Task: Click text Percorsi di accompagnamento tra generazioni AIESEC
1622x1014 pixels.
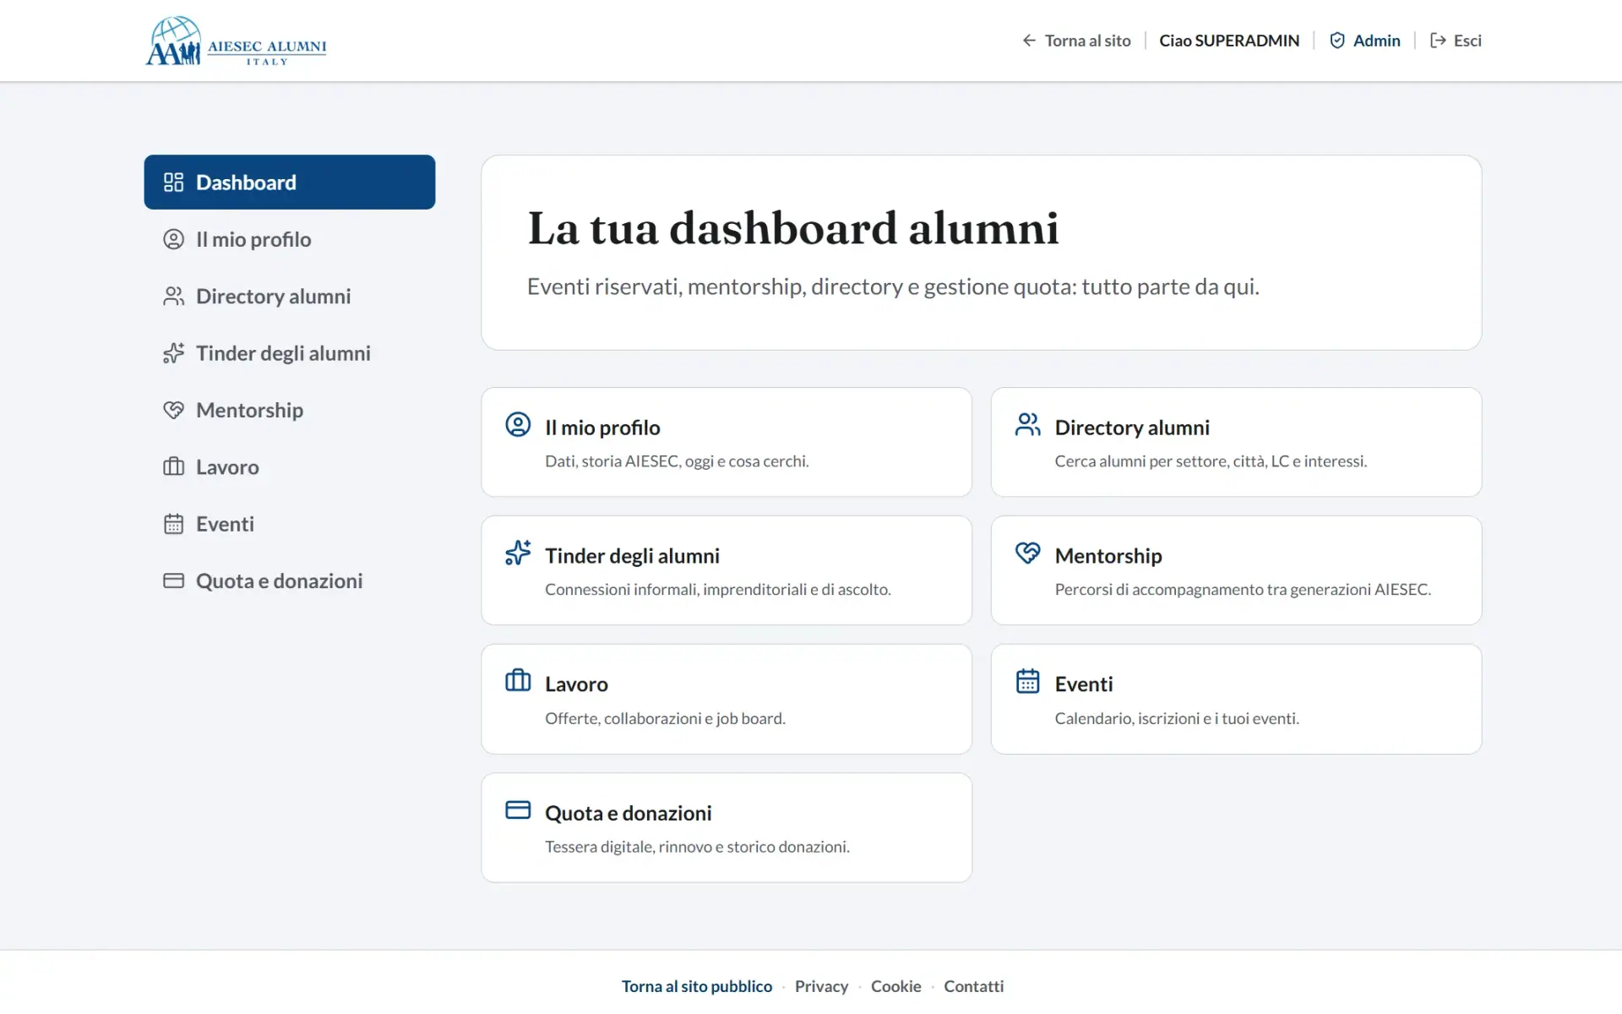Action: point(1243,590)
